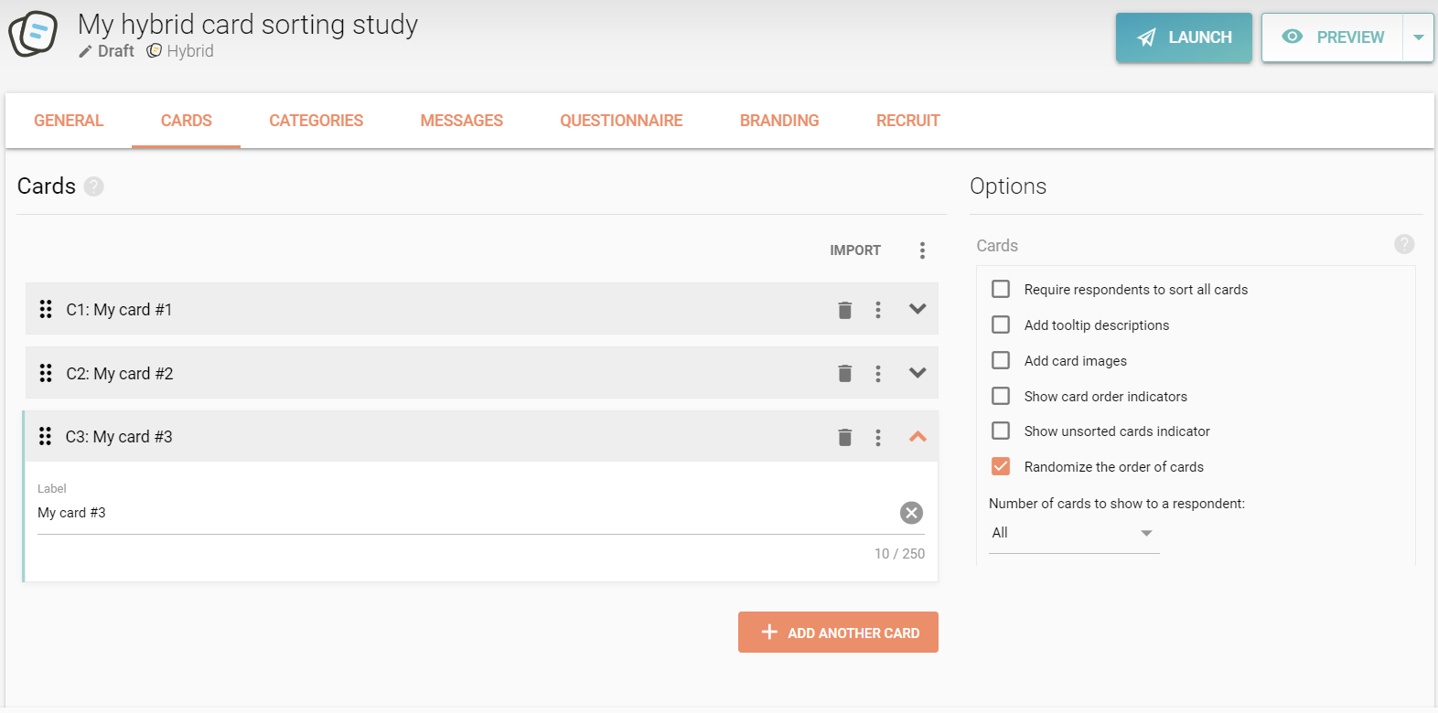
Task: Click help icon next to Cards heading
Action: 93,186
